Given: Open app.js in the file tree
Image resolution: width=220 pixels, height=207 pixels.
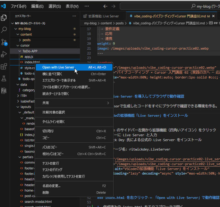Looking at the screenshot, I should pyautogui.click(x=29, y=56).
